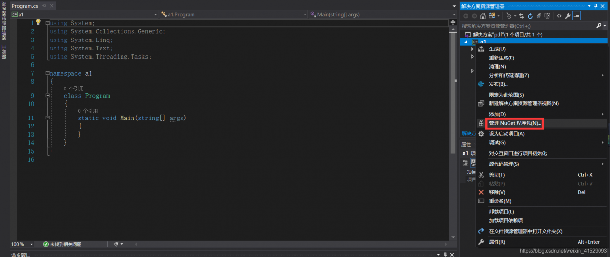This screenshot has height=257, width=610.
Task: Switch views icon in Solution Explorer toolbar
Action: [x=491, y=16]
